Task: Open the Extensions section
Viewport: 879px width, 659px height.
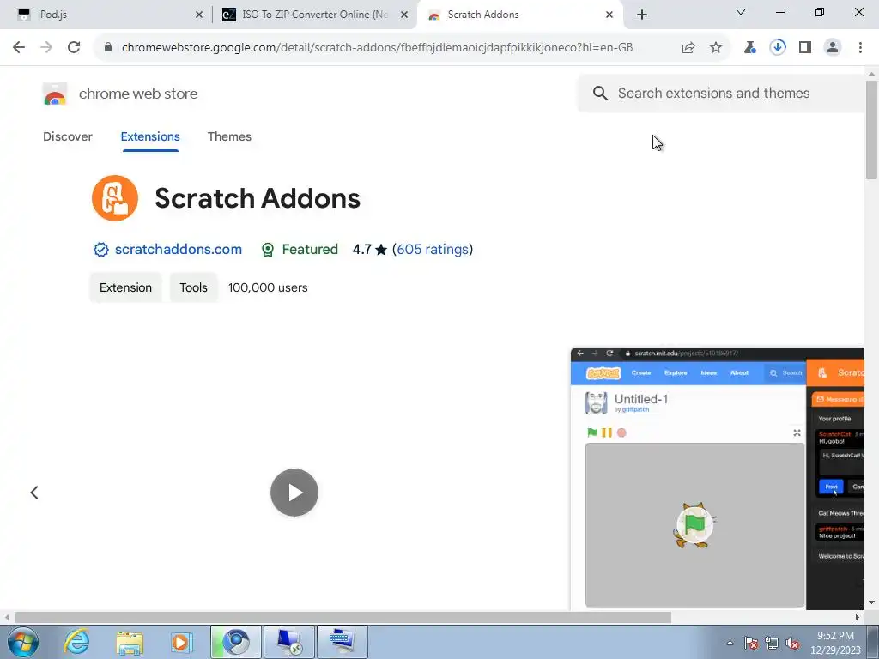Action: pyautogui.click(x=150, y=136)
